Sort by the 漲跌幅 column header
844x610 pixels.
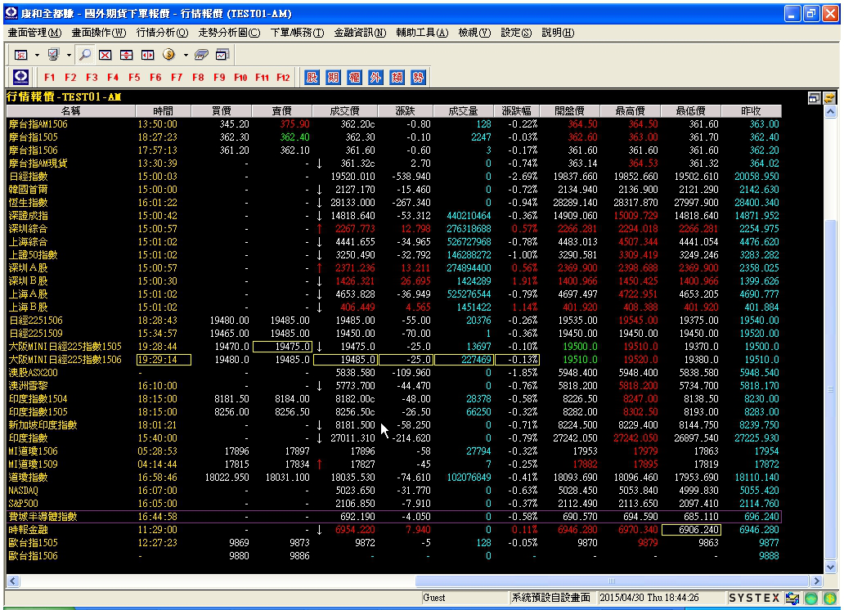tap(517, 111)
